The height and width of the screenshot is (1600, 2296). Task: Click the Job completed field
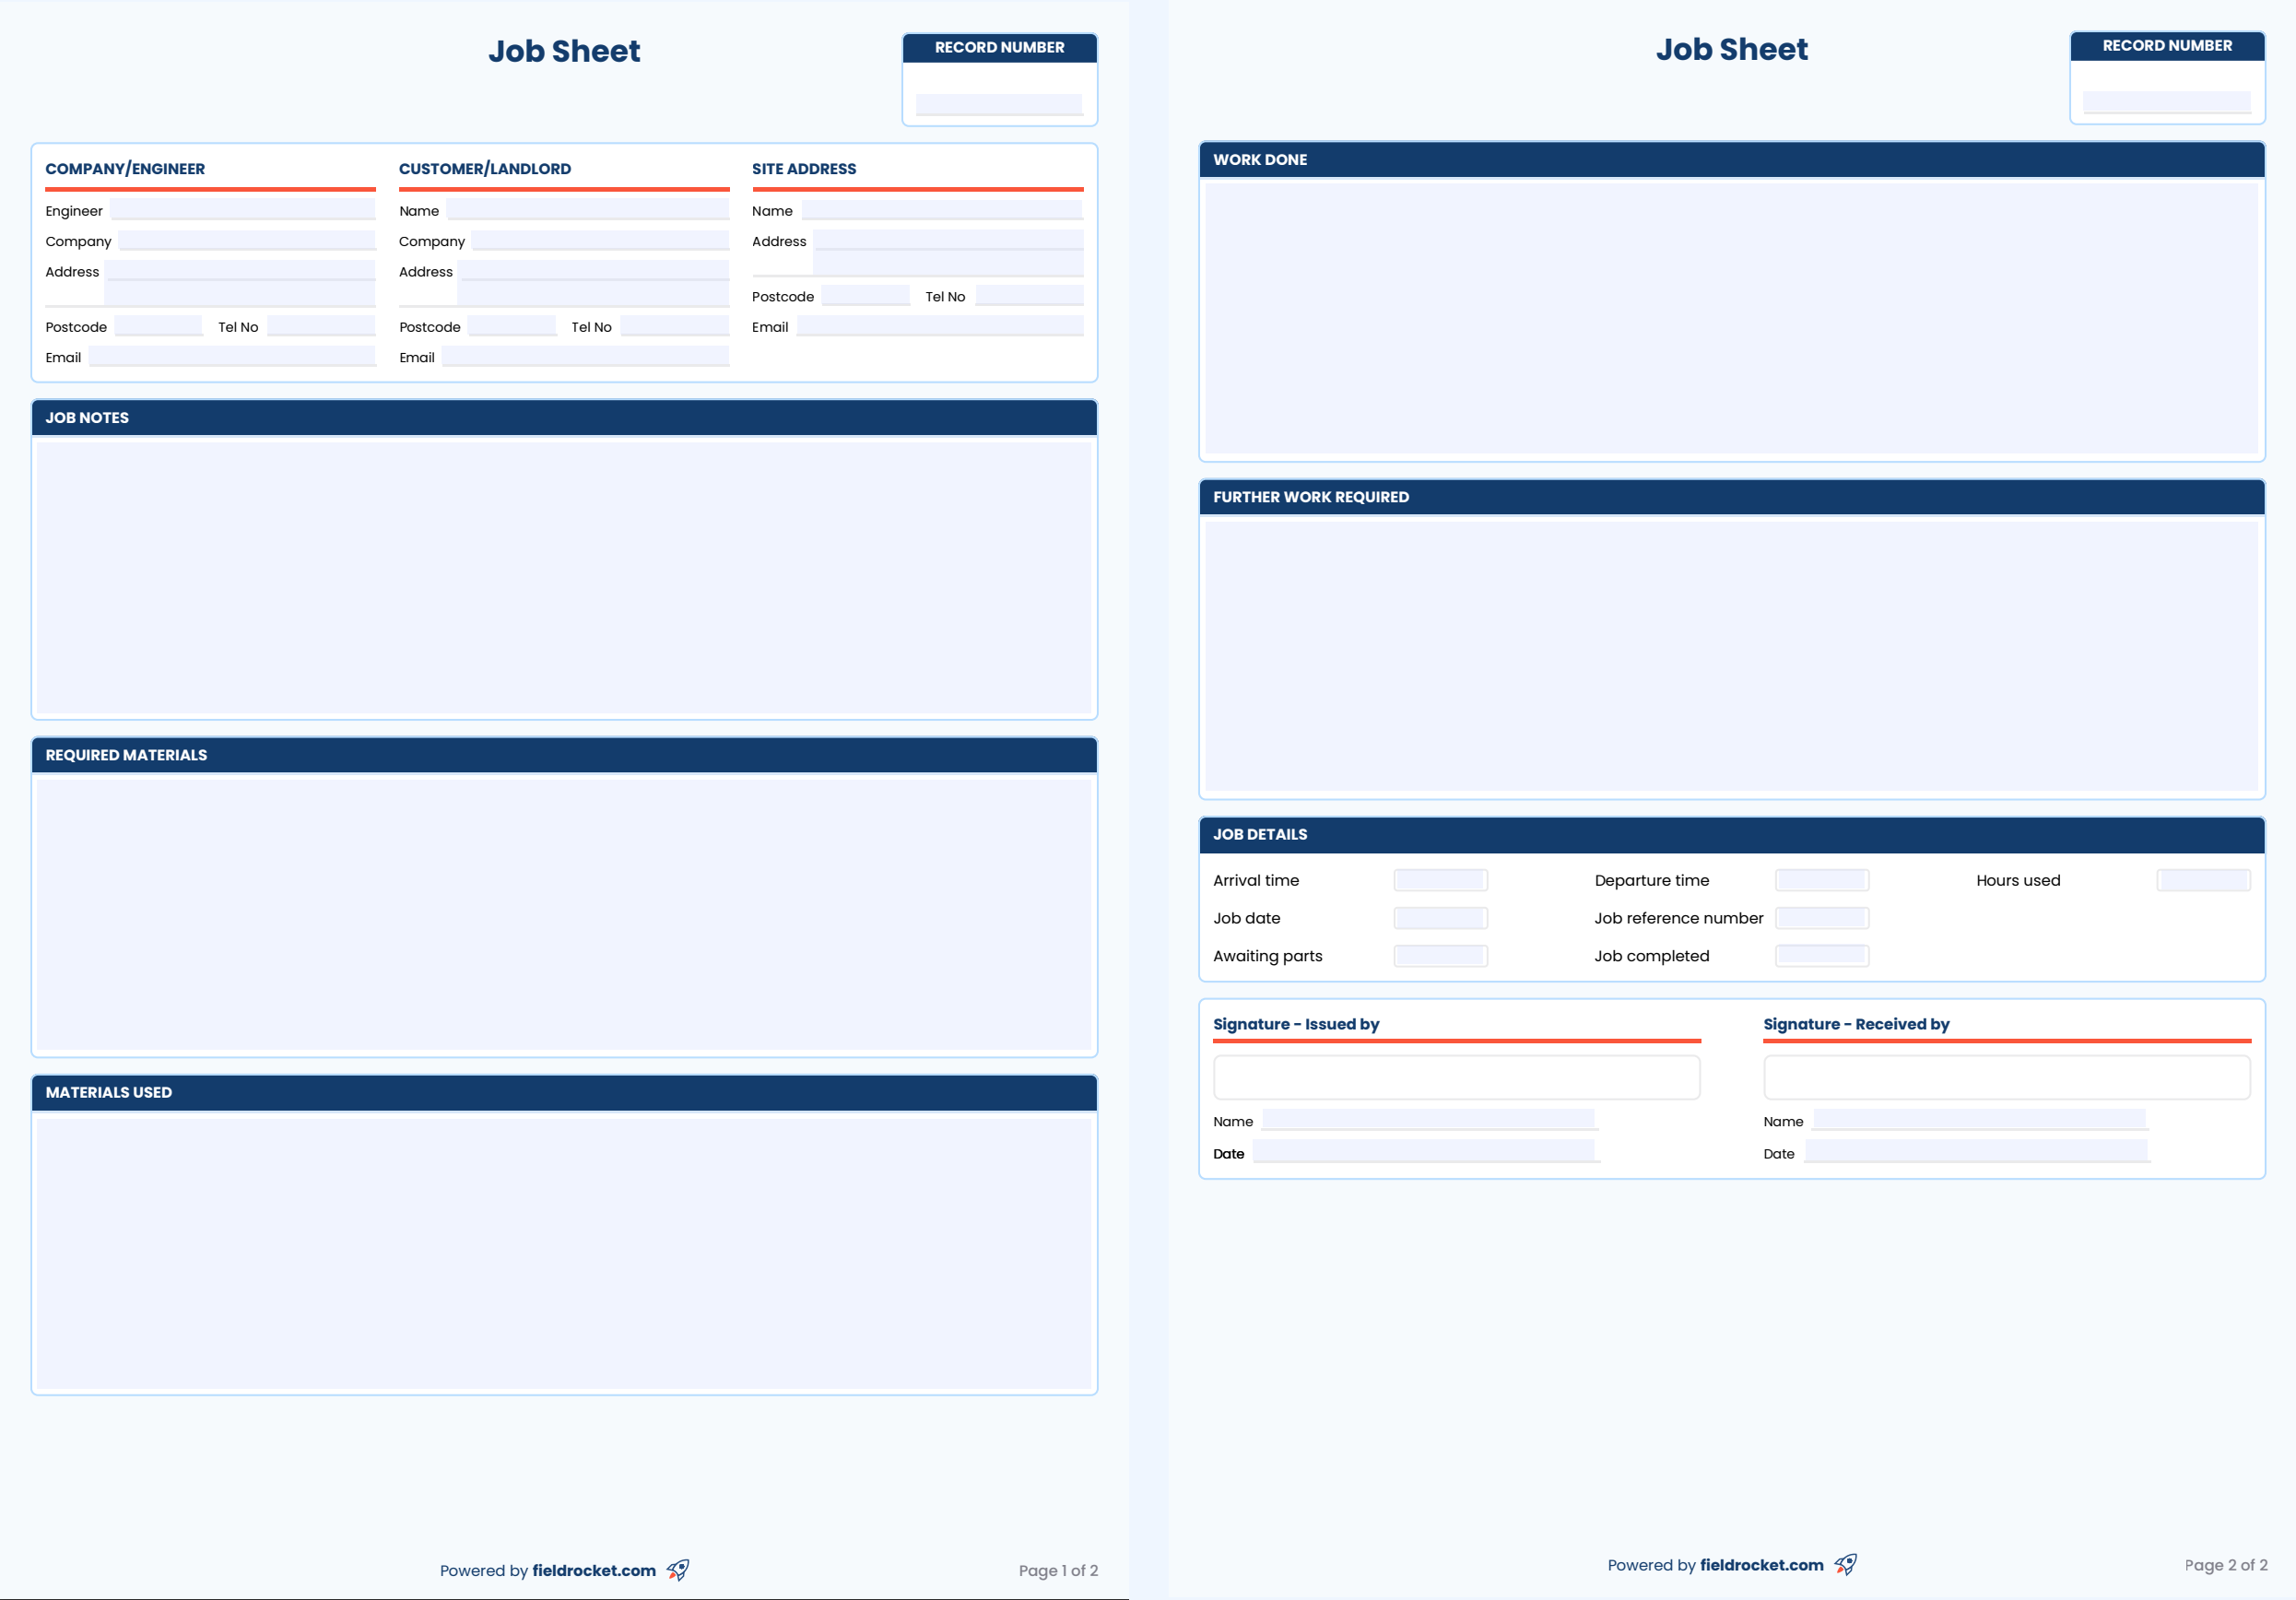[x=1821, y=955]
